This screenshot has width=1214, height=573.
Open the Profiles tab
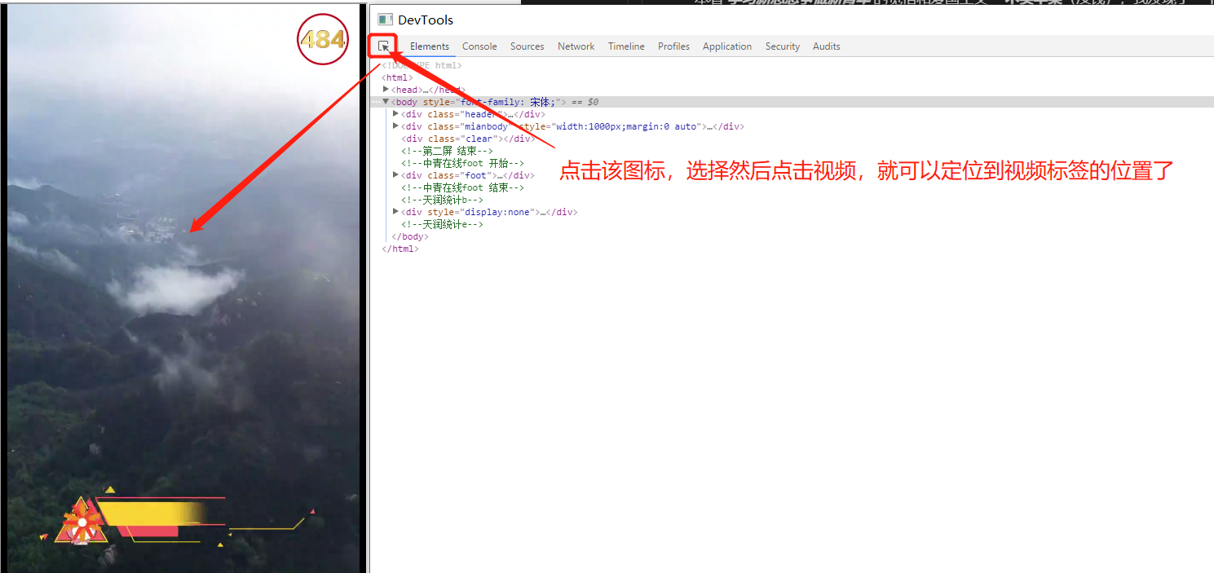point(673,46)
